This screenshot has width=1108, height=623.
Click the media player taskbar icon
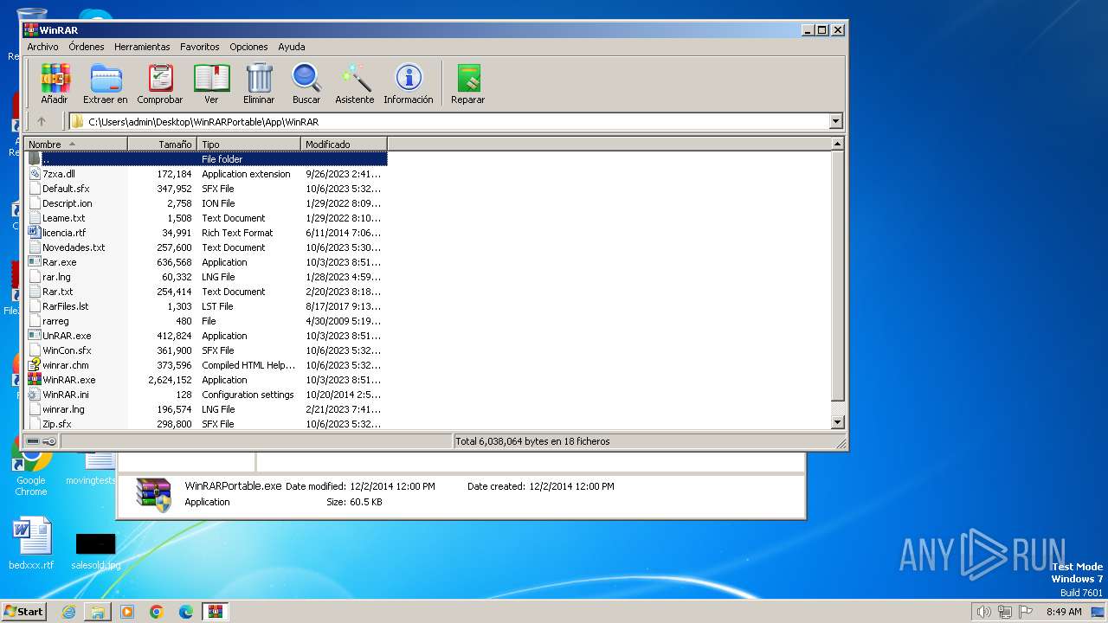coord(127,612)
